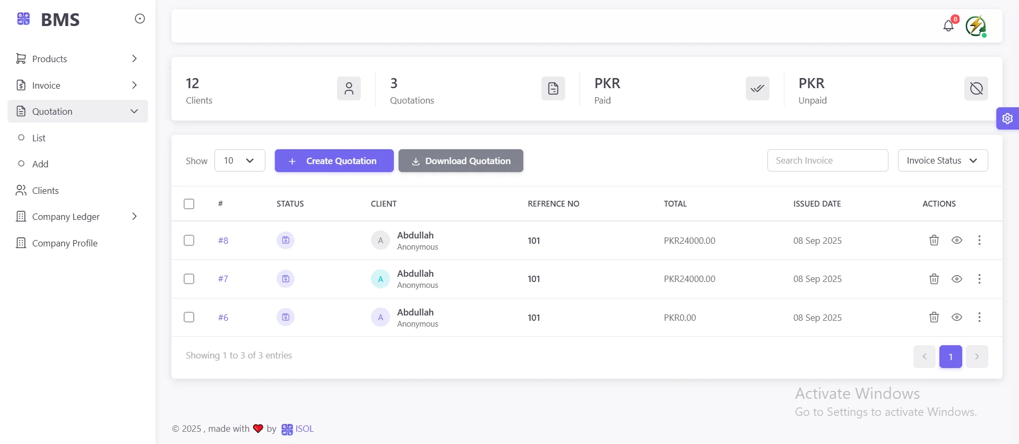Toggle sidebar collapse icon next to BMS
The height and width of the screenshot is (444, 1019).
tap(140, 19)
